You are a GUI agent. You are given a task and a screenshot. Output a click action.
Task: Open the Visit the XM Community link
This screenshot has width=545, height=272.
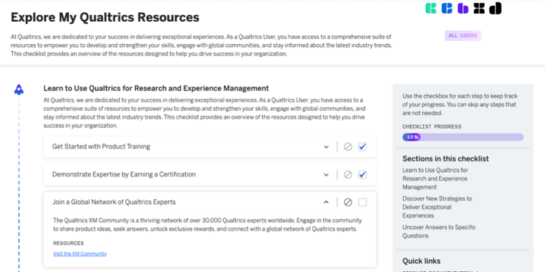80,253
